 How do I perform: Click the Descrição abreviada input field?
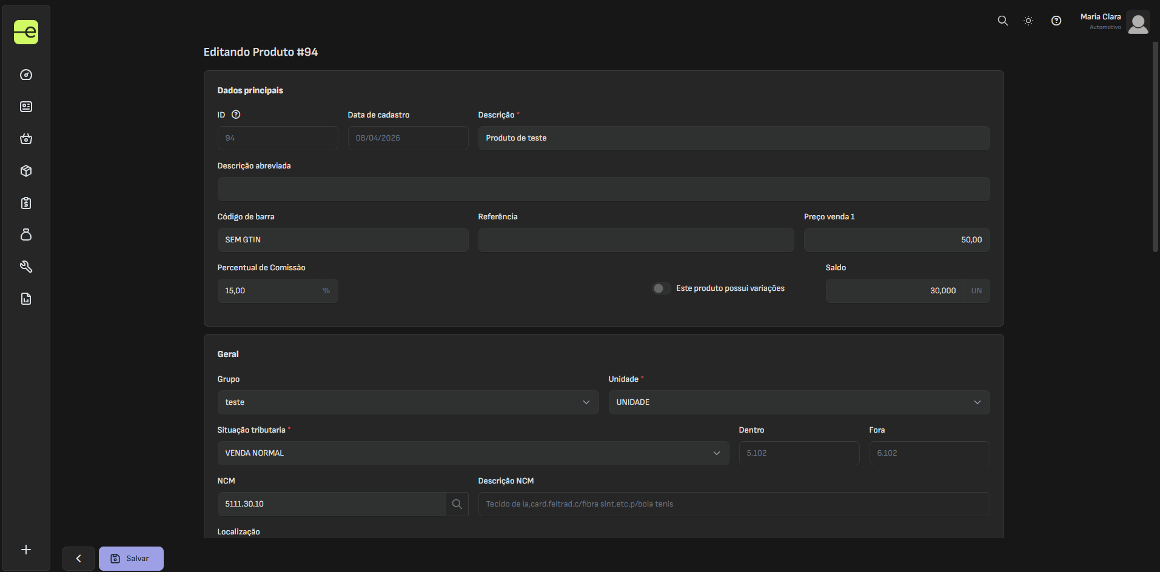coord(603,189)
